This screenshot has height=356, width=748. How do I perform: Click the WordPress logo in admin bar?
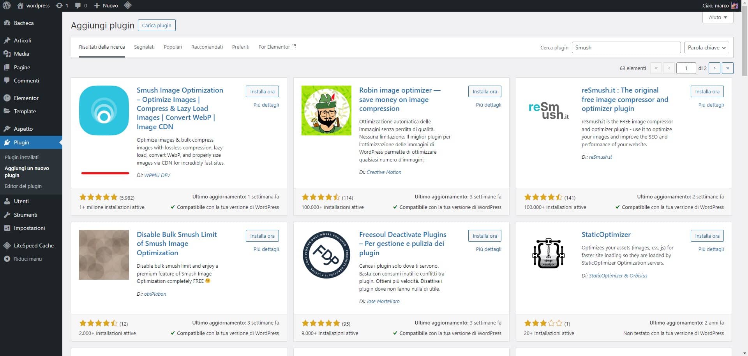(x=7, y=5)
